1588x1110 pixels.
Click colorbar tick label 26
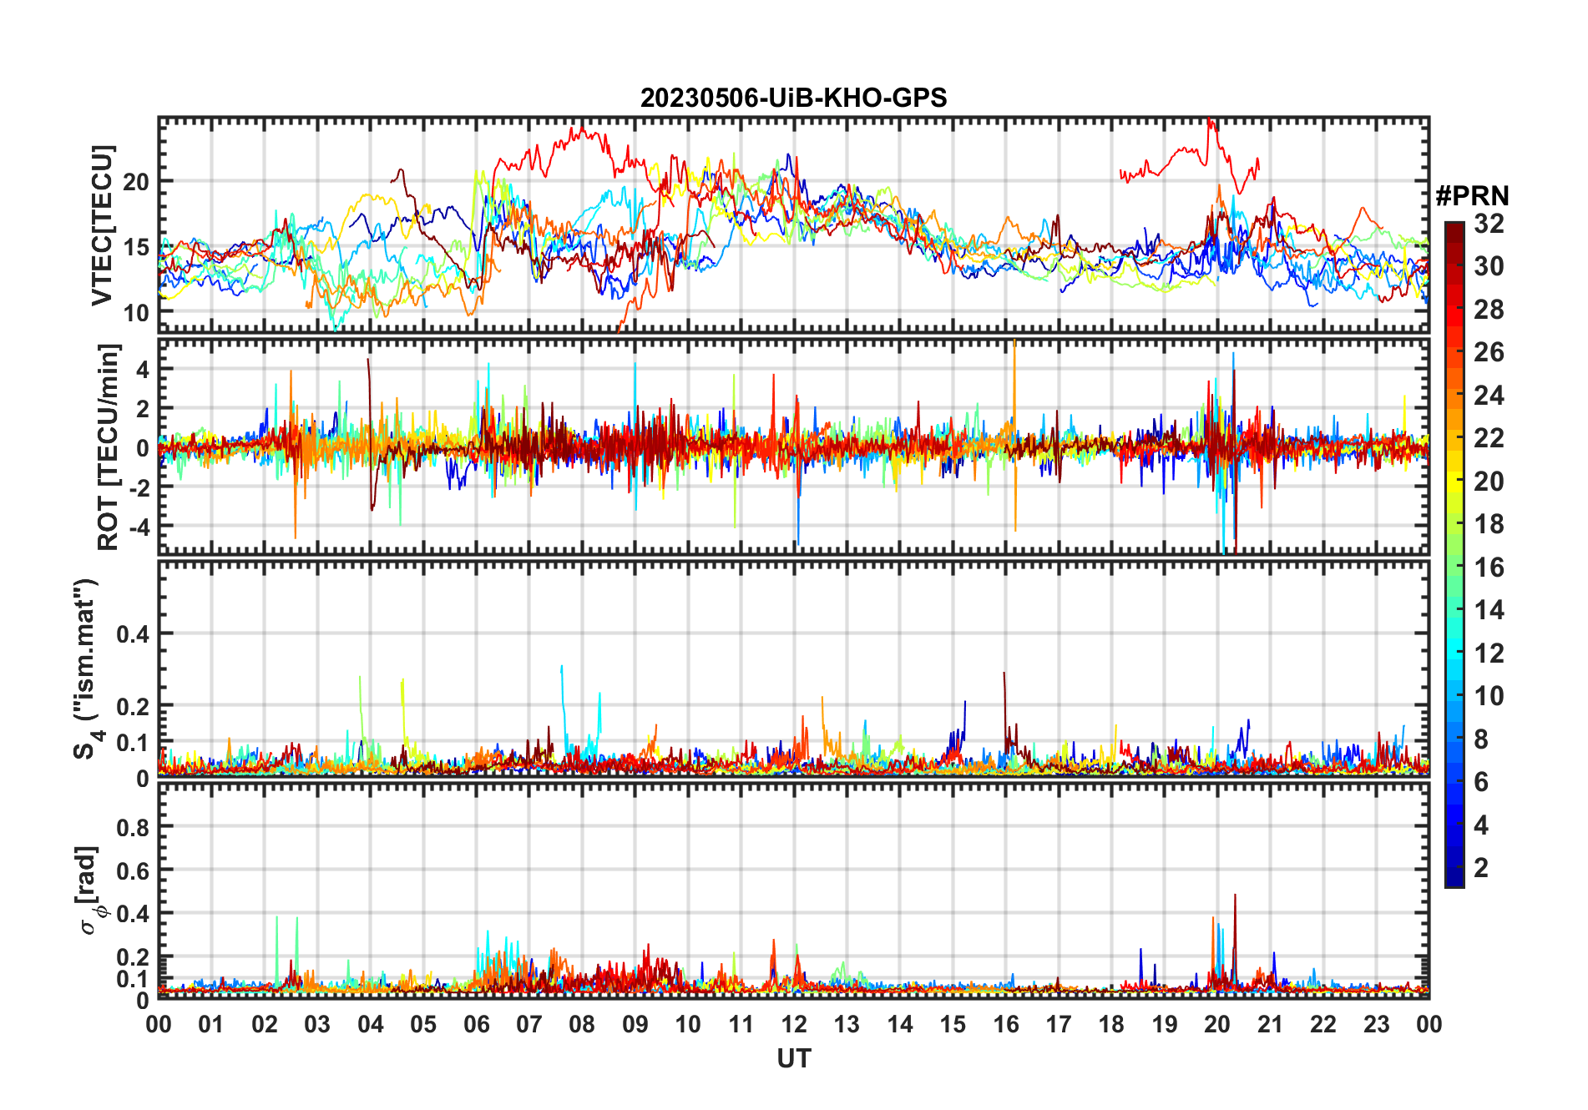pos(1489,352)
